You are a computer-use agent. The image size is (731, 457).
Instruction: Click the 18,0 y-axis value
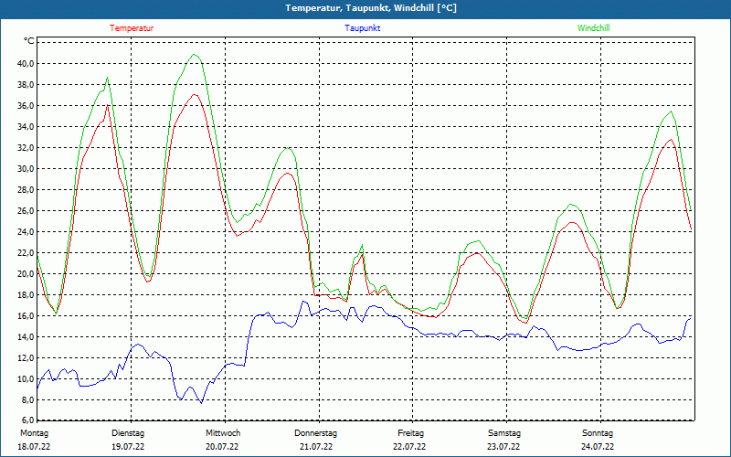26,294
